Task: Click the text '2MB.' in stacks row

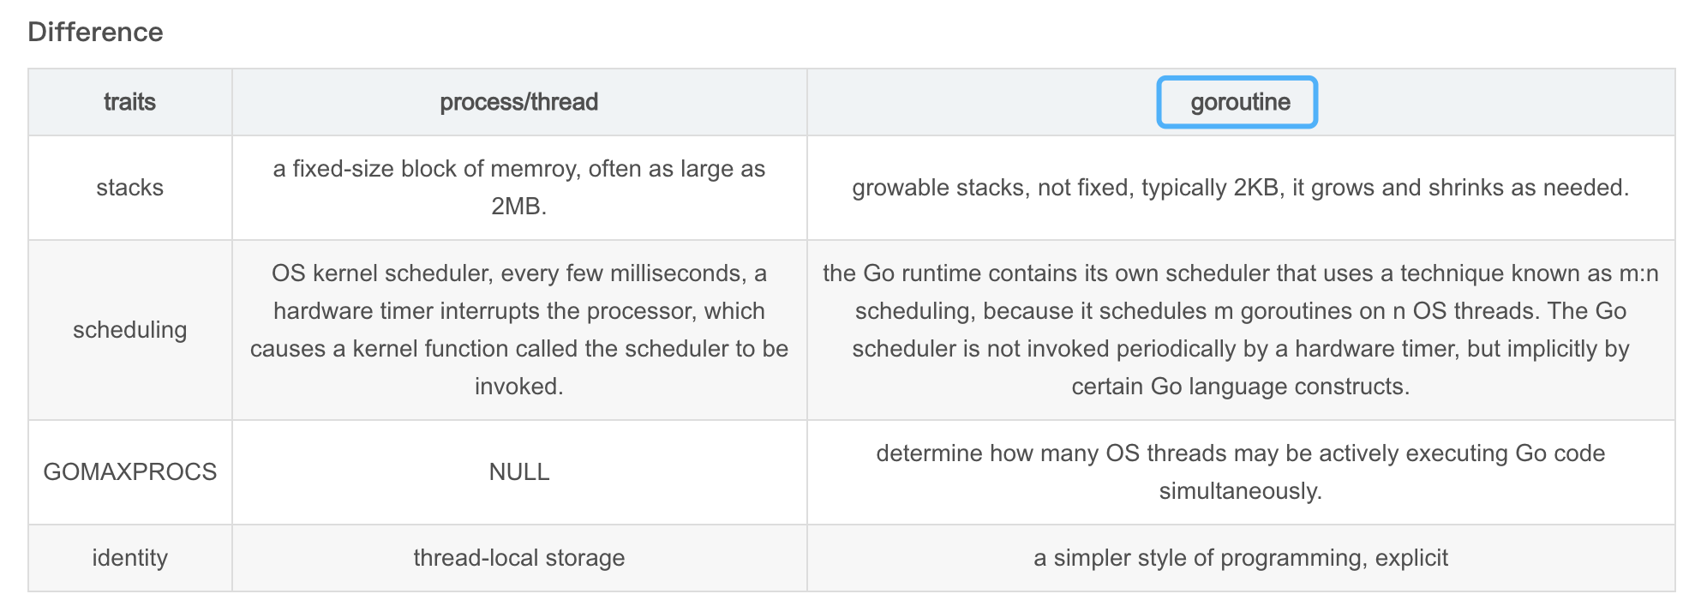Action: 519,207
